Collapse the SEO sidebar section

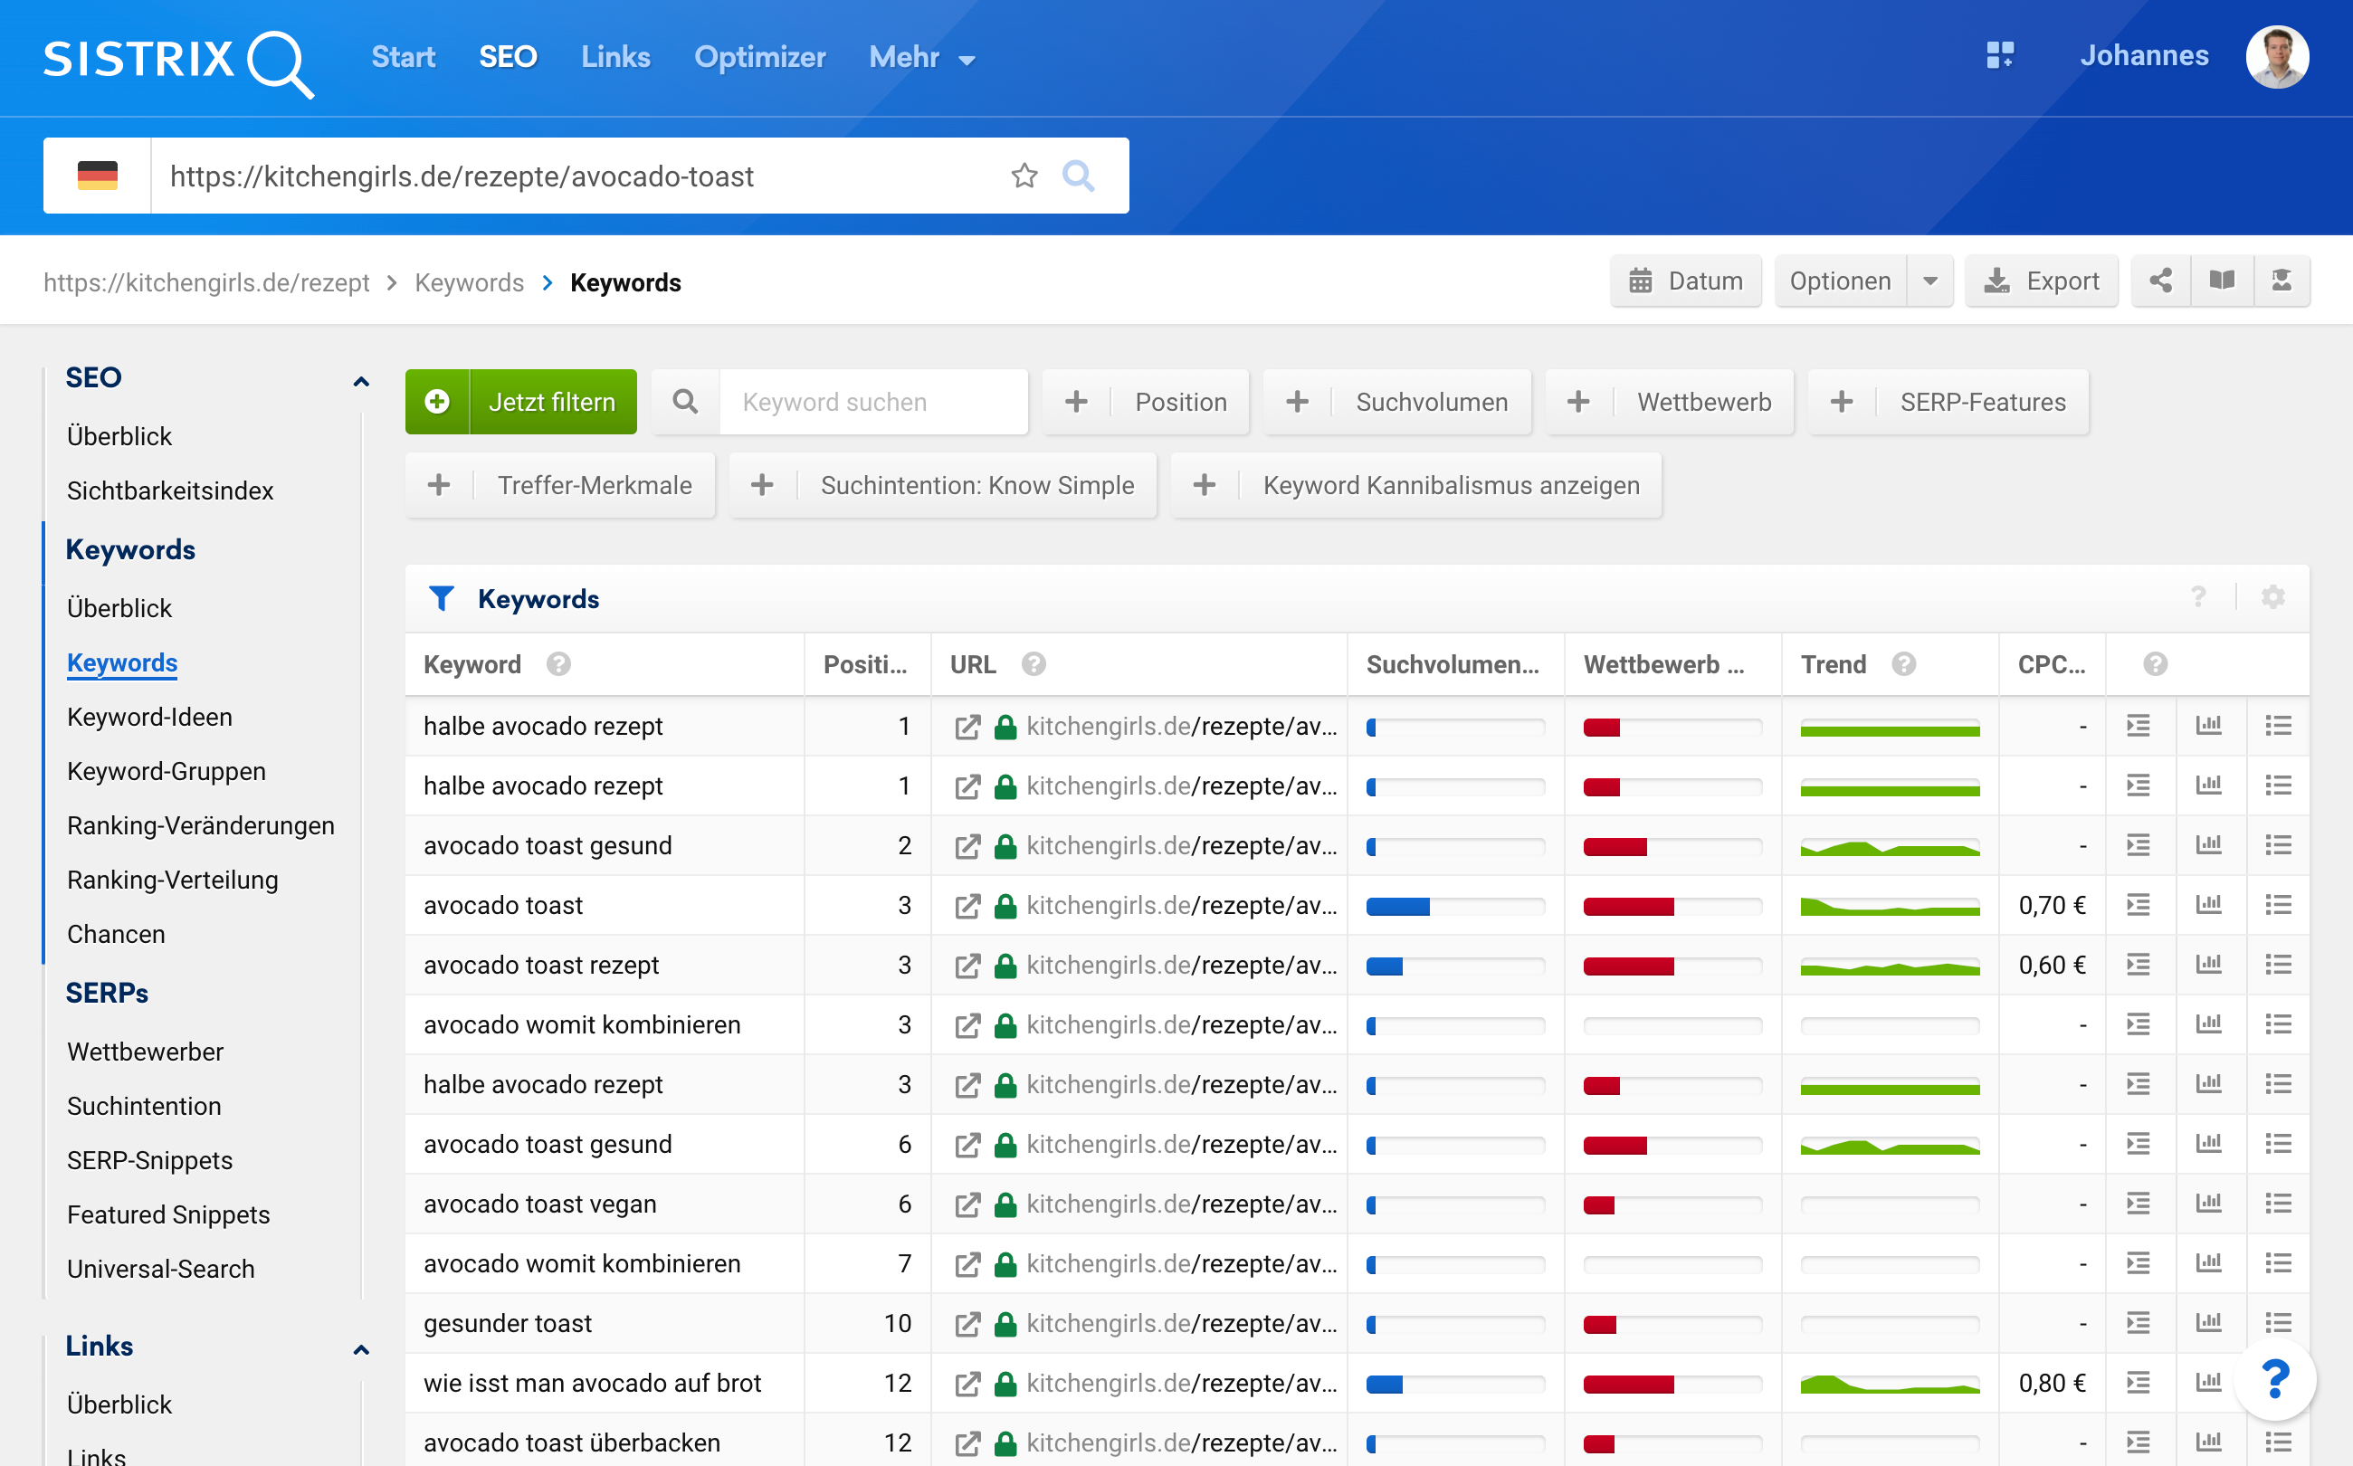pyautogui.click(x=361, y=380)
